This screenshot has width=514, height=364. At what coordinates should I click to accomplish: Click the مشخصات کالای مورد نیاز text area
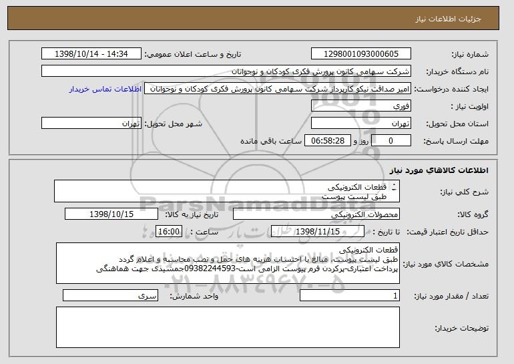pyautogui.click(x=228, y=263)
